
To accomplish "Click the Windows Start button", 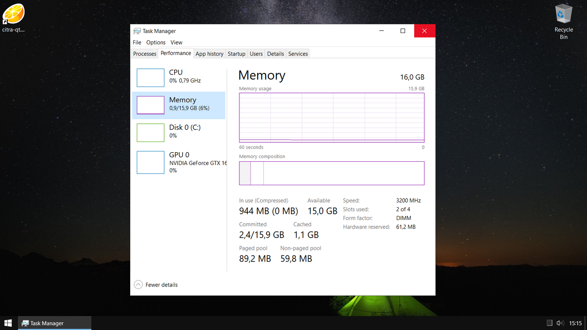I will point(8,323).
